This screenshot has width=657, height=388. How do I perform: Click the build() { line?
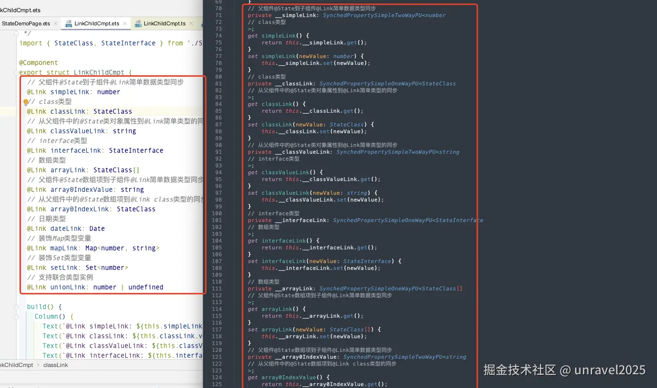[44, 306]
